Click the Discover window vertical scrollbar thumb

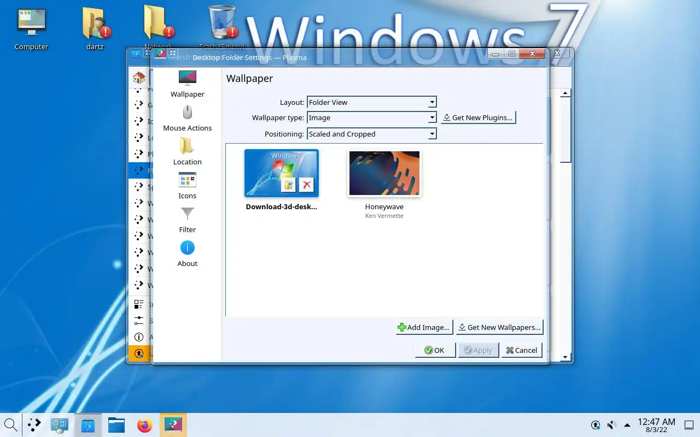565,130
